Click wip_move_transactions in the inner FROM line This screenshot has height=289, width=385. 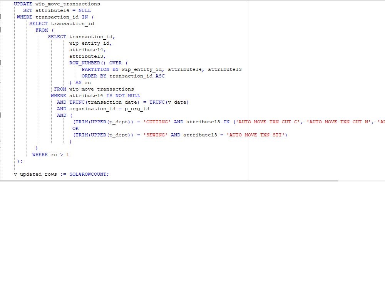102,89
